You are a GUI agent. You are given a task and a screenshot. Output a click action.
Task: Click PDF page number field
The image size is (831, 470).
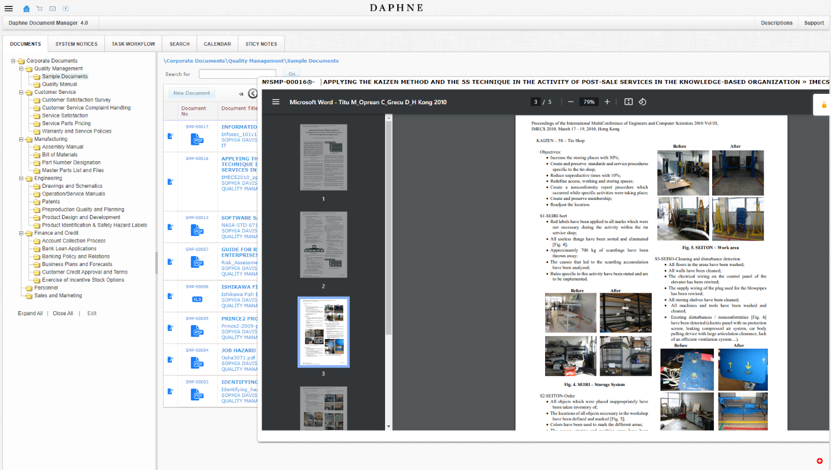tap(536, 102)
